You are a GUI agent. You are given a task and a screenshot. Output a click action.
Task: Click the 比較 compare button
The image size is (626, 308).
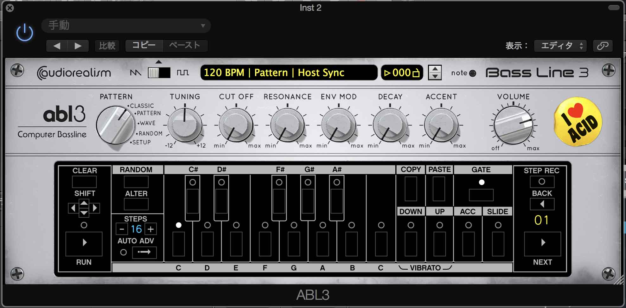tap(107, 46)
